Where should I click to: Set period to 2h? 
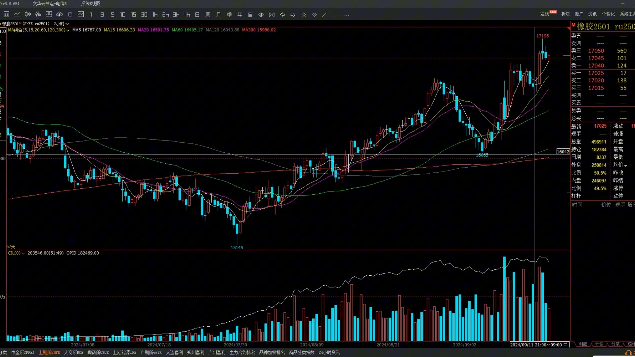[x=165, y=15]
